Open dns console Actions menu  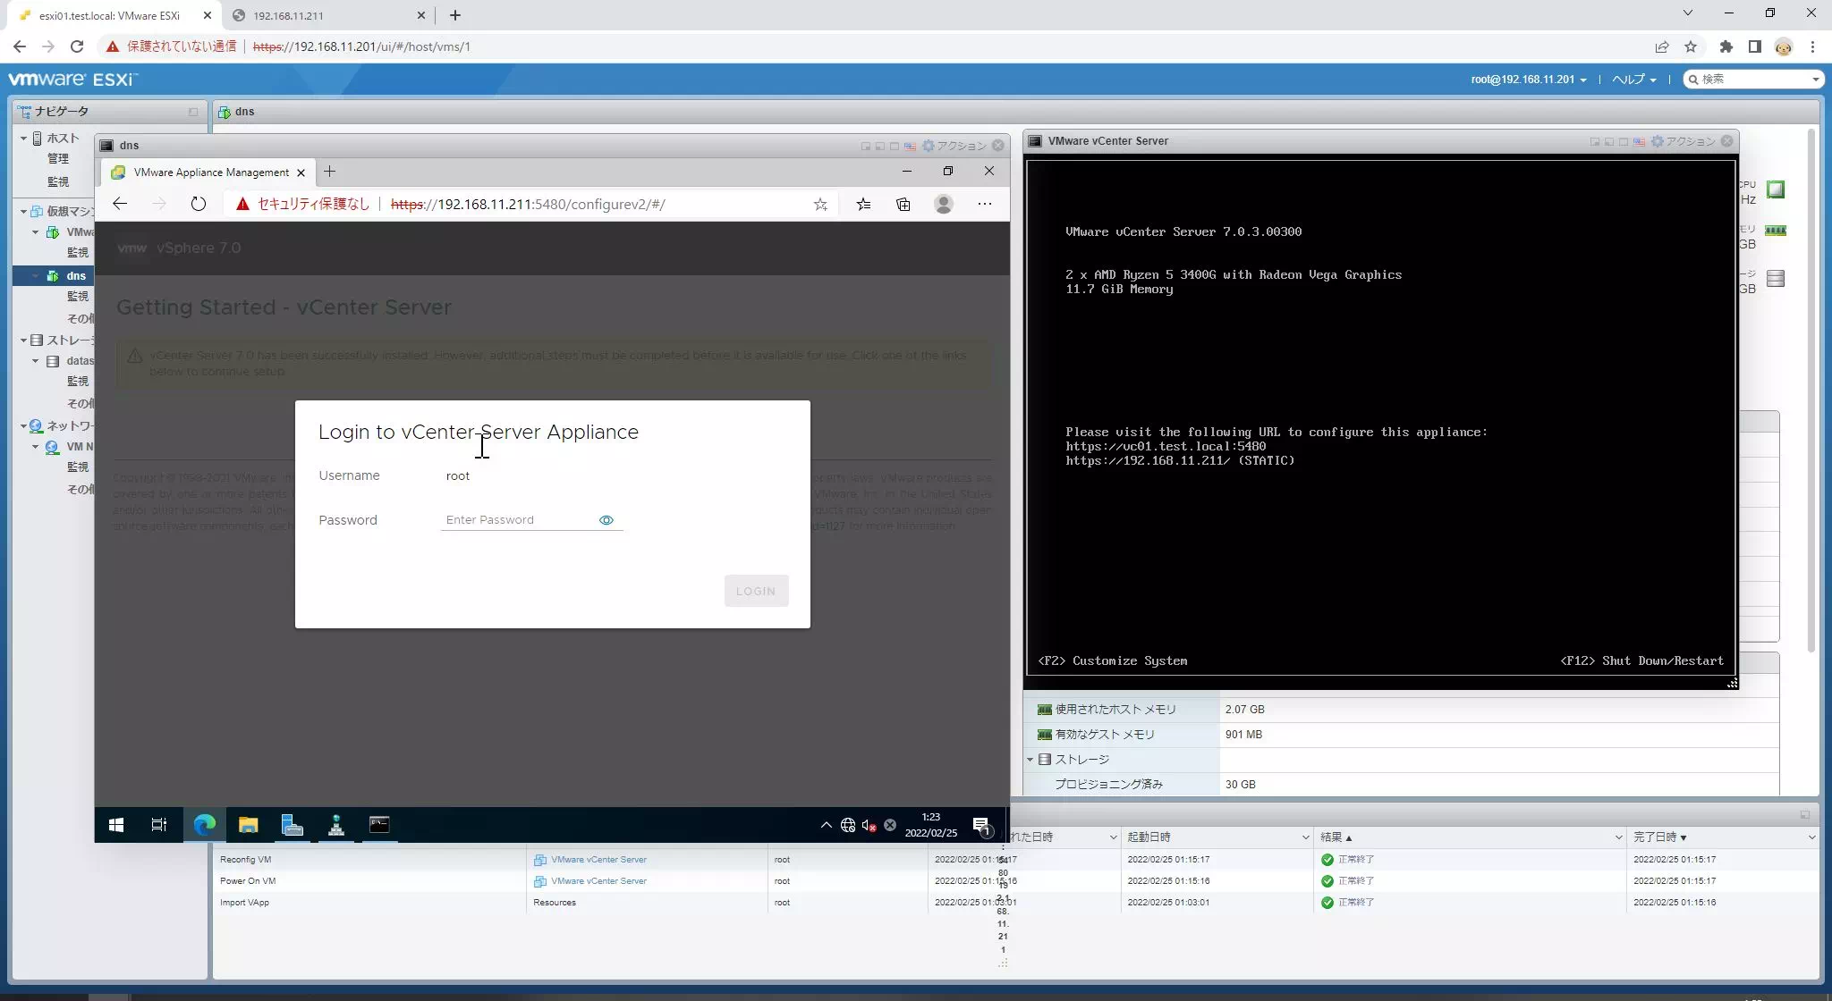pos(955,146)
